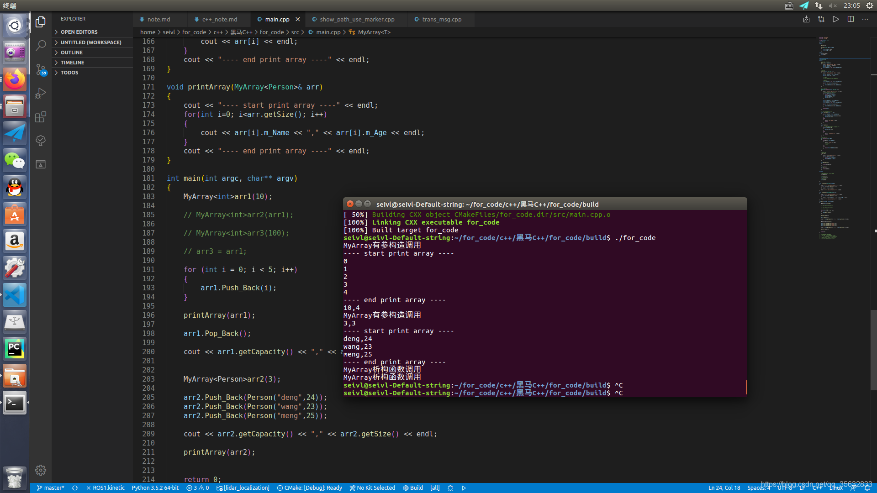Open errors and warnings count in status bar
Viewport: 877px width, 493px height.
(x=197, y=488)
